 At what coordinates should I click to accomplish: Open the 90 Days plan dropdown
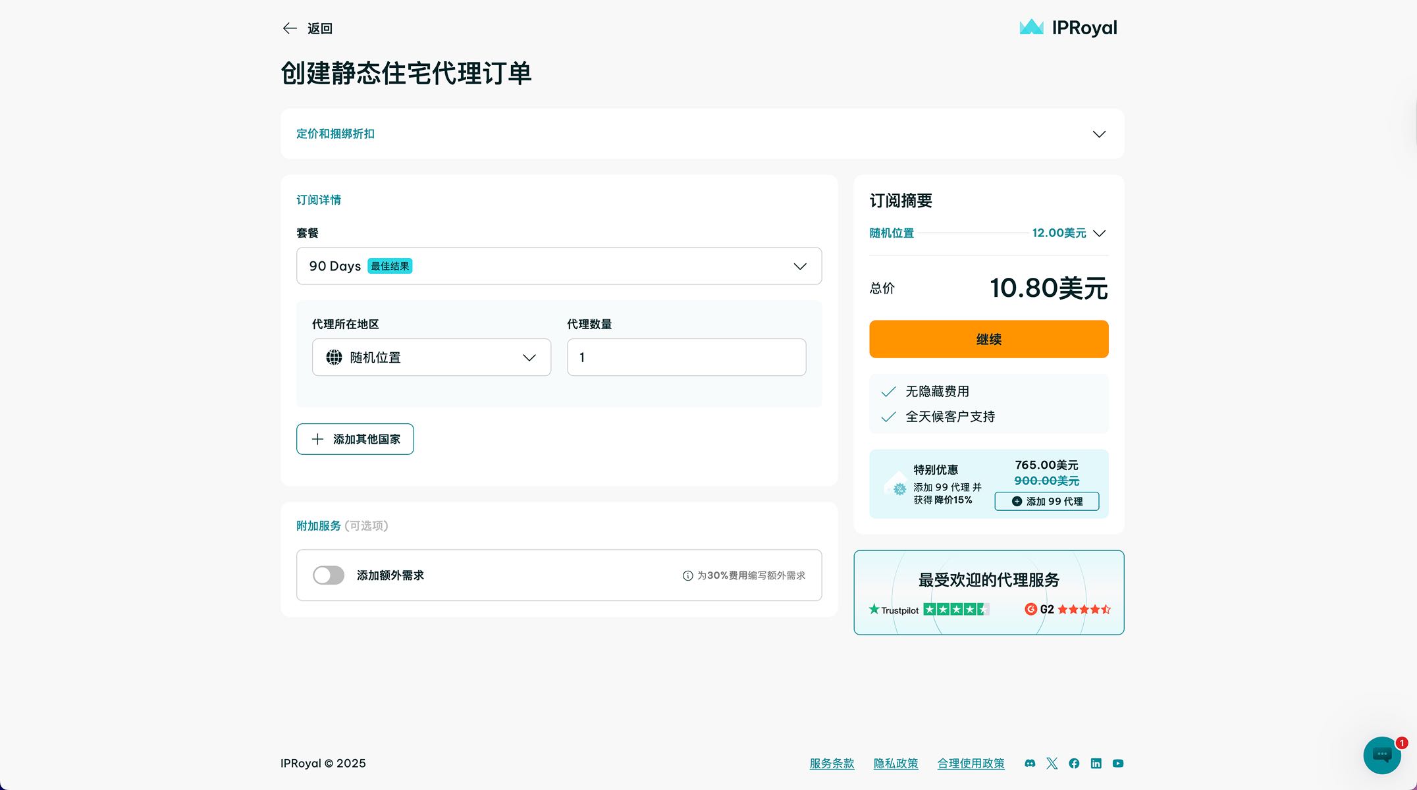click(x=558, y=266)
